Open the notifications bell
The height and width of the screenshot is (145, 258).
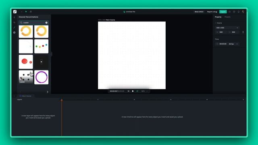(239, 12)
